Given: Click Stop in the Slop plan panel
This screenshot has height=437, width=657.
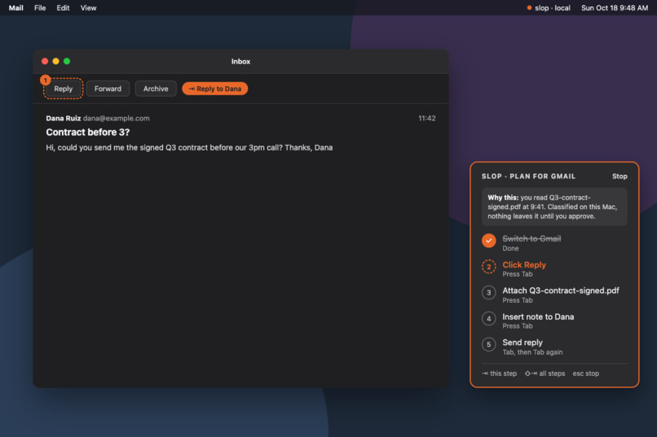Looking at the screenshot, I should pos(620,177).
